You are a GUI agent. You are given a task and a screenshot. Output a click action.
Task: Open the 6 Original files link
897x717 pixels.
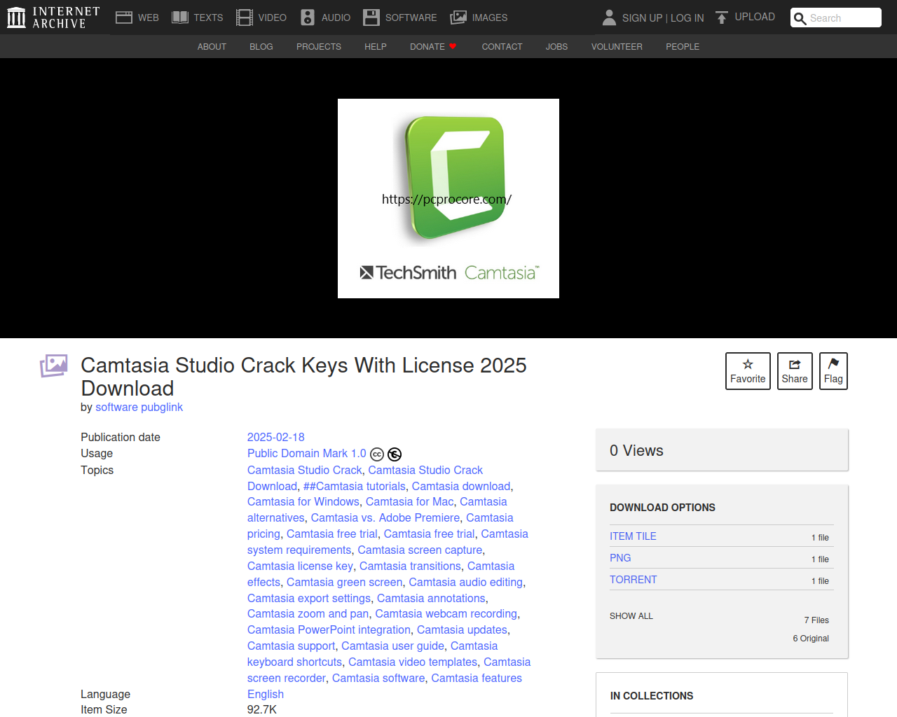coord(811,639)
